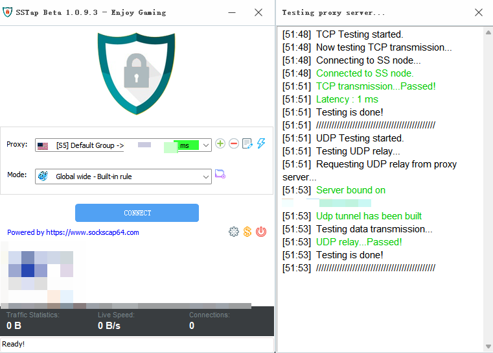The width and height of the screenshot is (493, 353).
Task: Click the log panel scrollbar down arrow
Action: [x=488, y=347]
